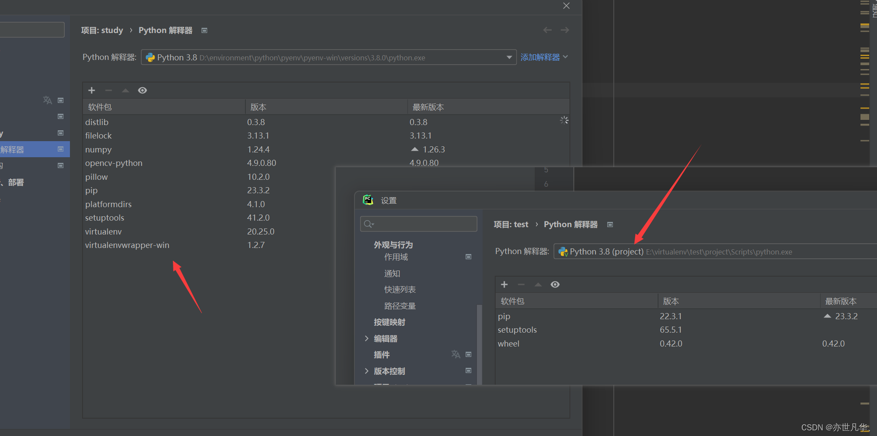Viewport: 877px width, 436px height.
Task: Toggle early releases eye icon in test window
Action: (x=555, y=284)
